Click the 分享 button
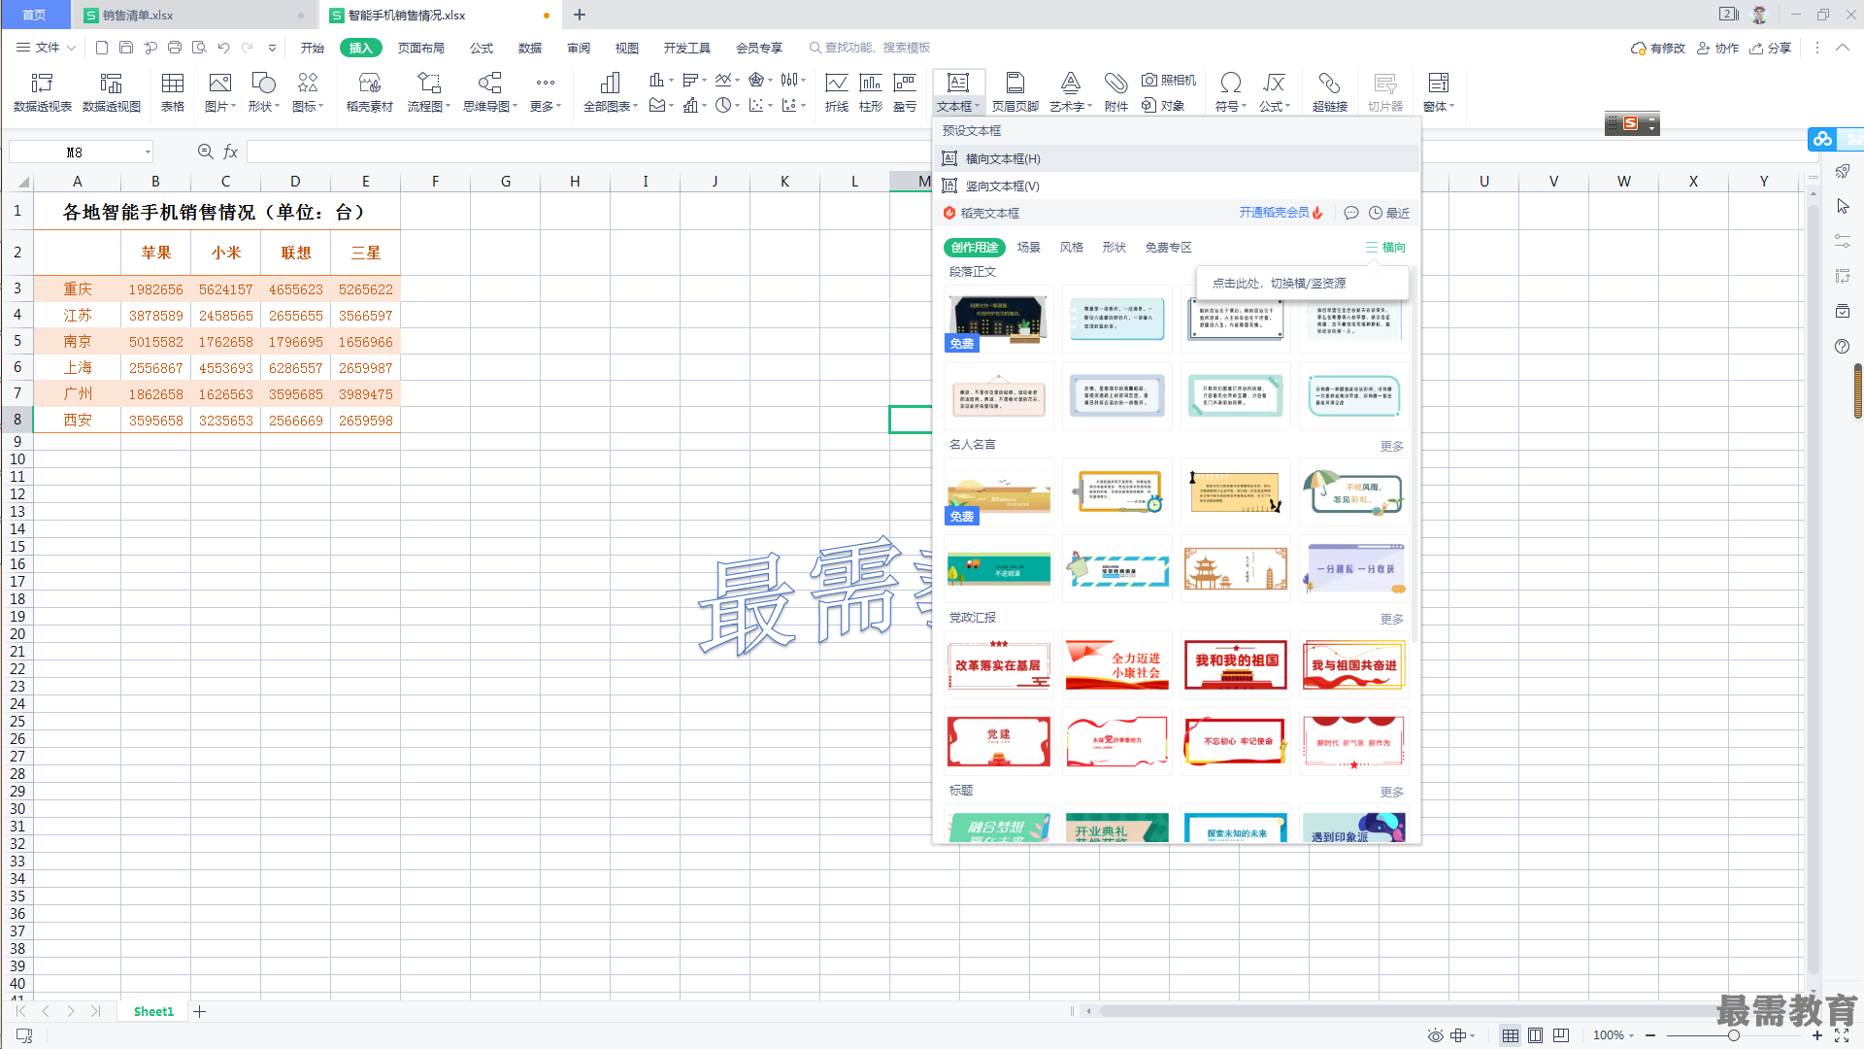Image resolution: width=1864 pixels, height=1049 pixels. click(1771, 48)
